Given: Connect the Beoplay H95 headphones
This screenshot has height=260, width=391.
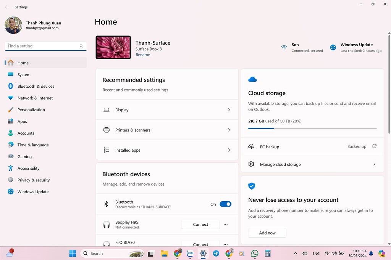Looking at the screenshot, I should click(x=200, y=225).
